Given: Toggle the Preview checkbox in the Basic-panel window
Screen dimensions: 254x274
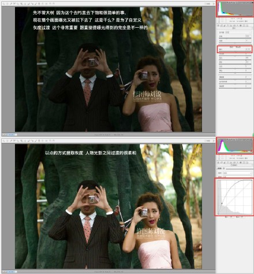Looking at the screenshot, I should [207, 3].
